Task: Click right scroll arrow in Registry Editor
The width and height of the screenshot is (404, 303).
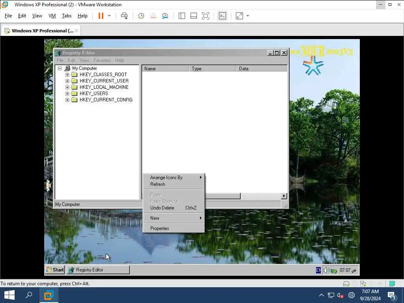Action: (284, 196)
